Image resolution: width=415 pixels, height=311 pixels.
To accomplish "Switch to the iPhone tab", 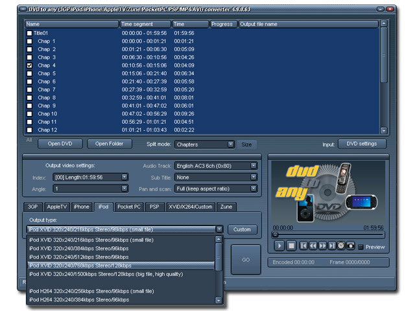I will pos(81,207).
